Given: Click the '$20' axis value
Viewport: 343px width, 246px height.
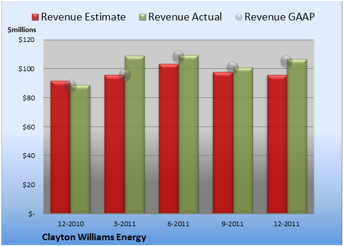Looking at the screenshot, I should [29, 185].
